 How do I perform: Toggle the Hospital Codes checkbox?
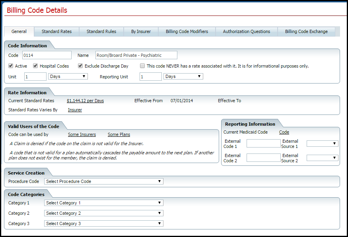click(35, 66)
